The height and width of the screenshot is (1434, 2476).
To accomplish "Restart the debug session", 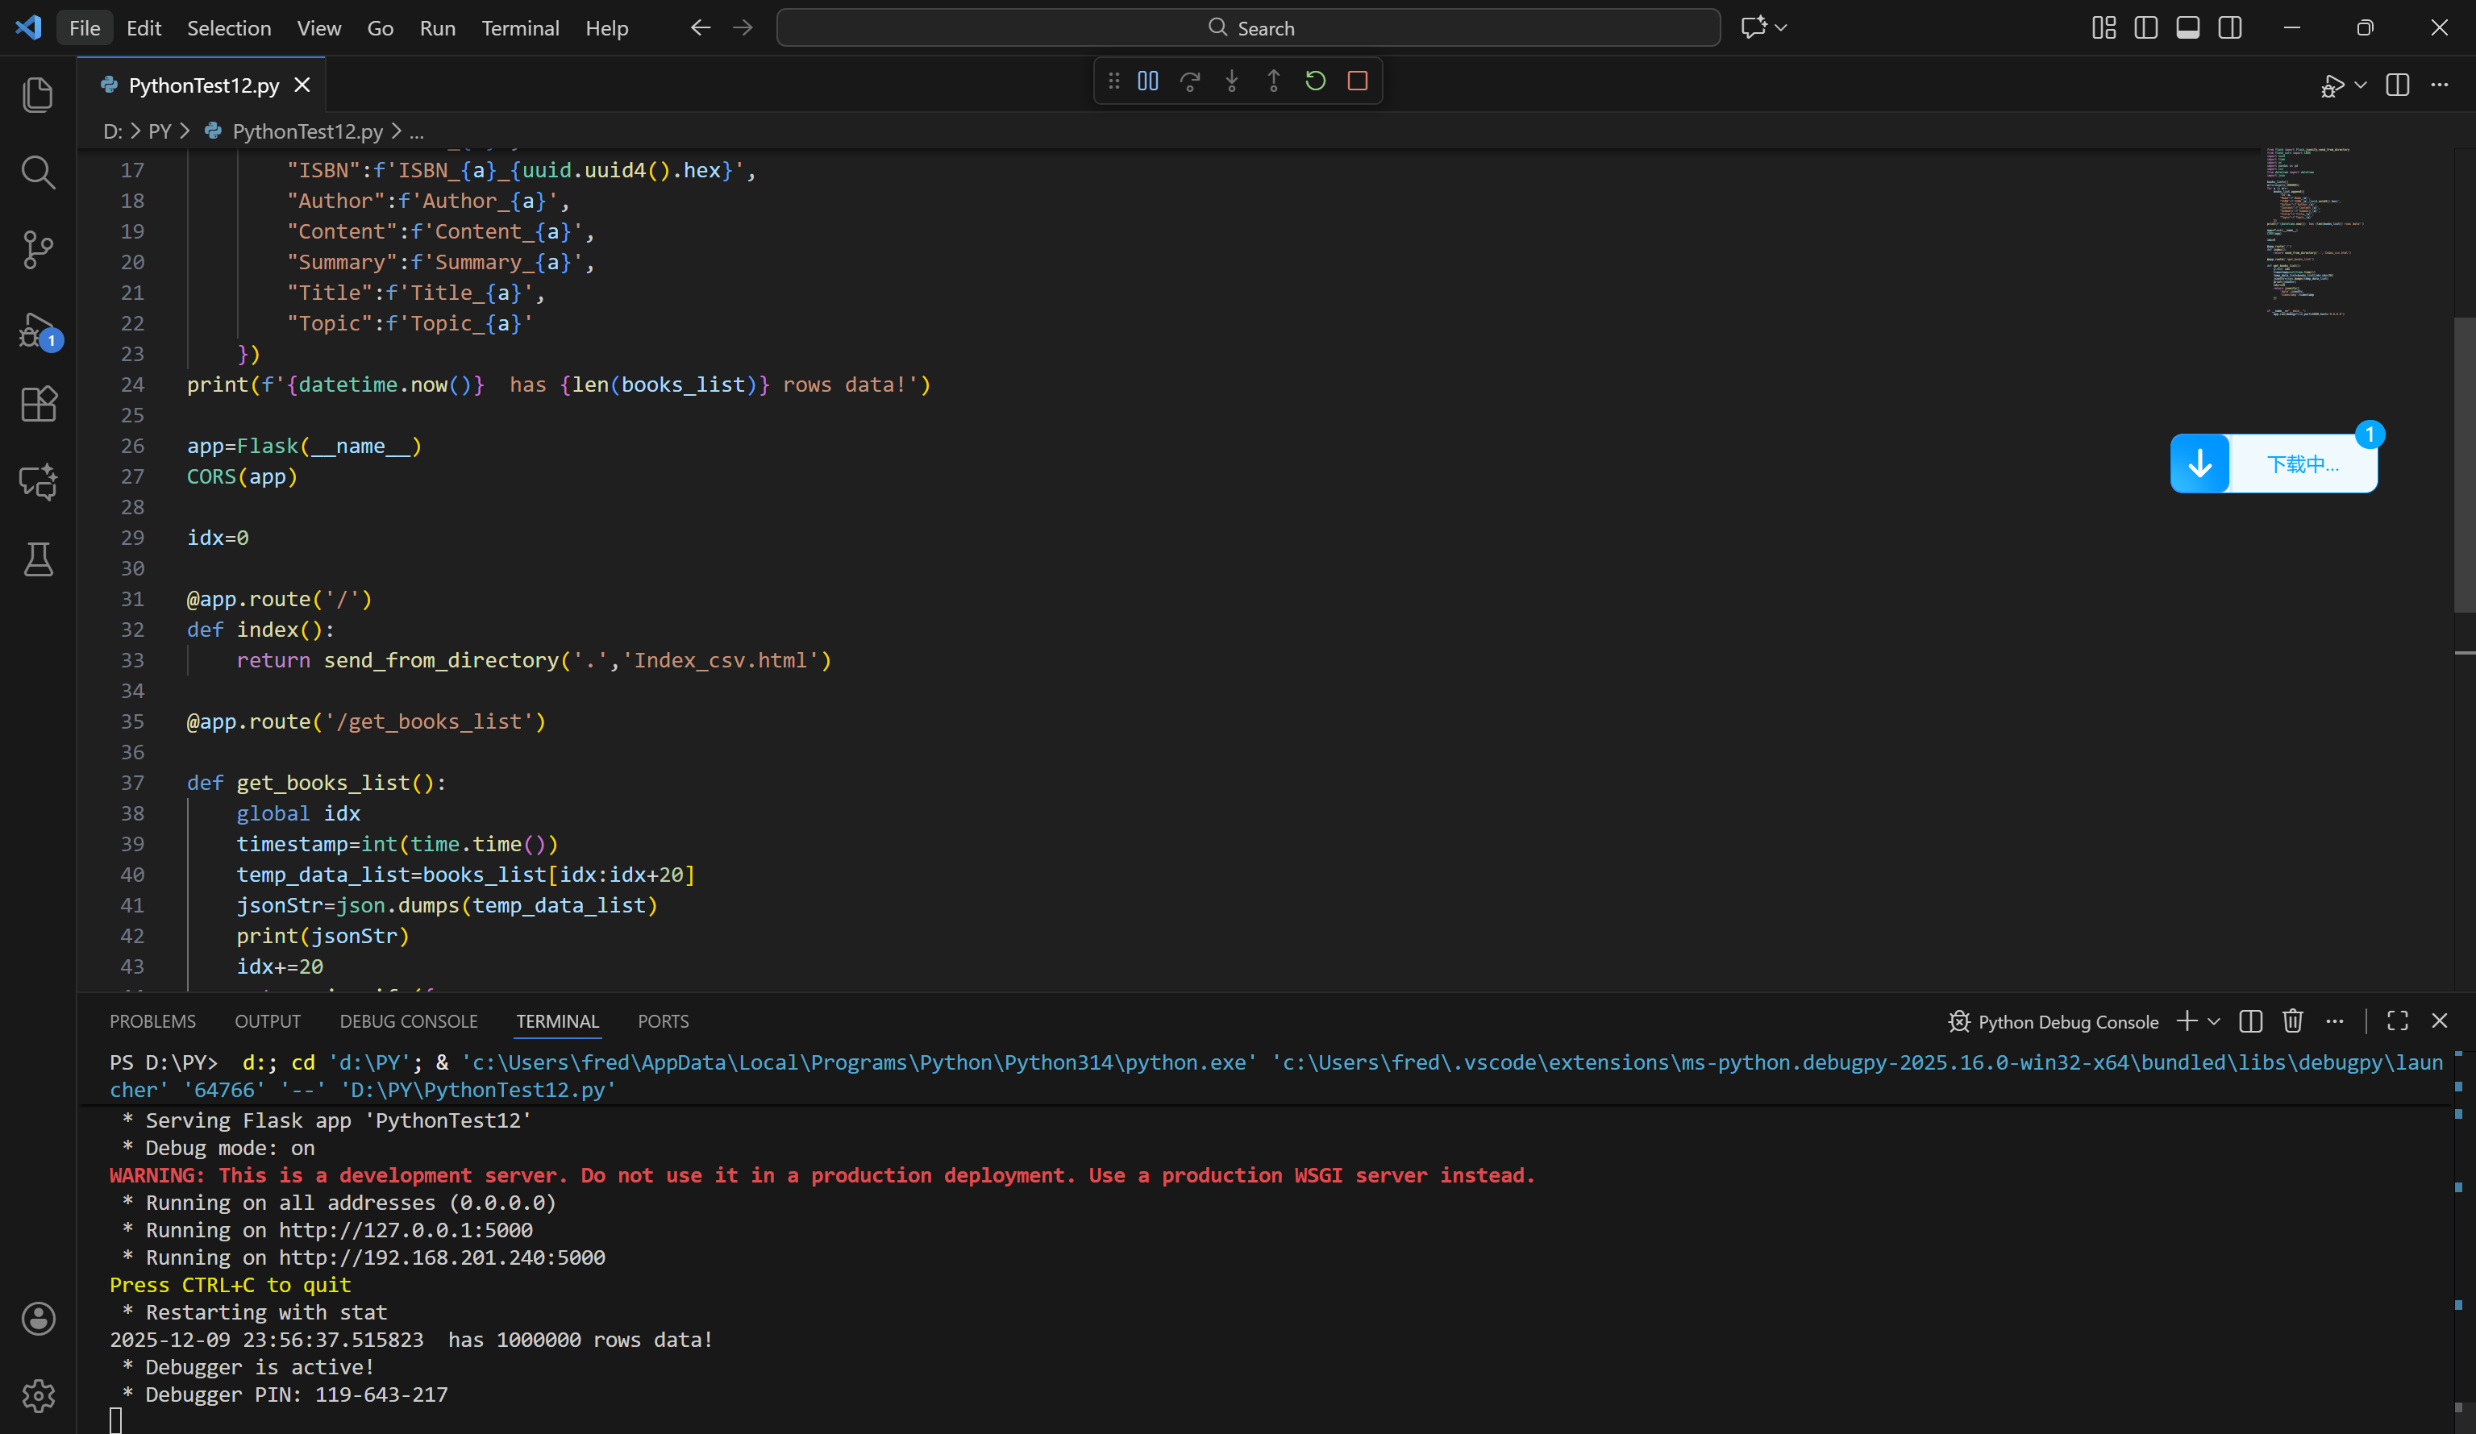I will click(x=1315, y=81).
